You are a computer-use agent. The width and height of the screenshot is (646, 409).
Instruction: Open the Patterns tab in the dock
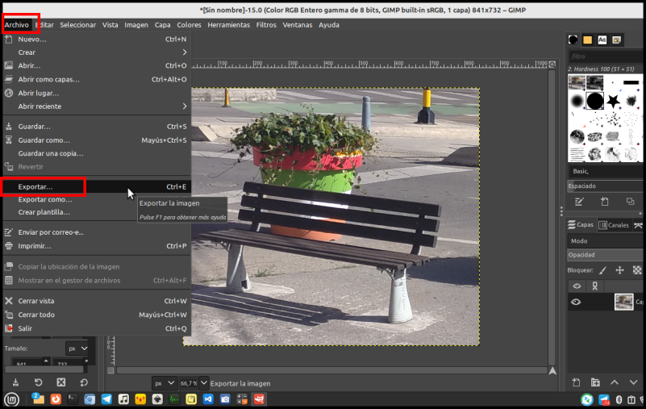[587, 40]
